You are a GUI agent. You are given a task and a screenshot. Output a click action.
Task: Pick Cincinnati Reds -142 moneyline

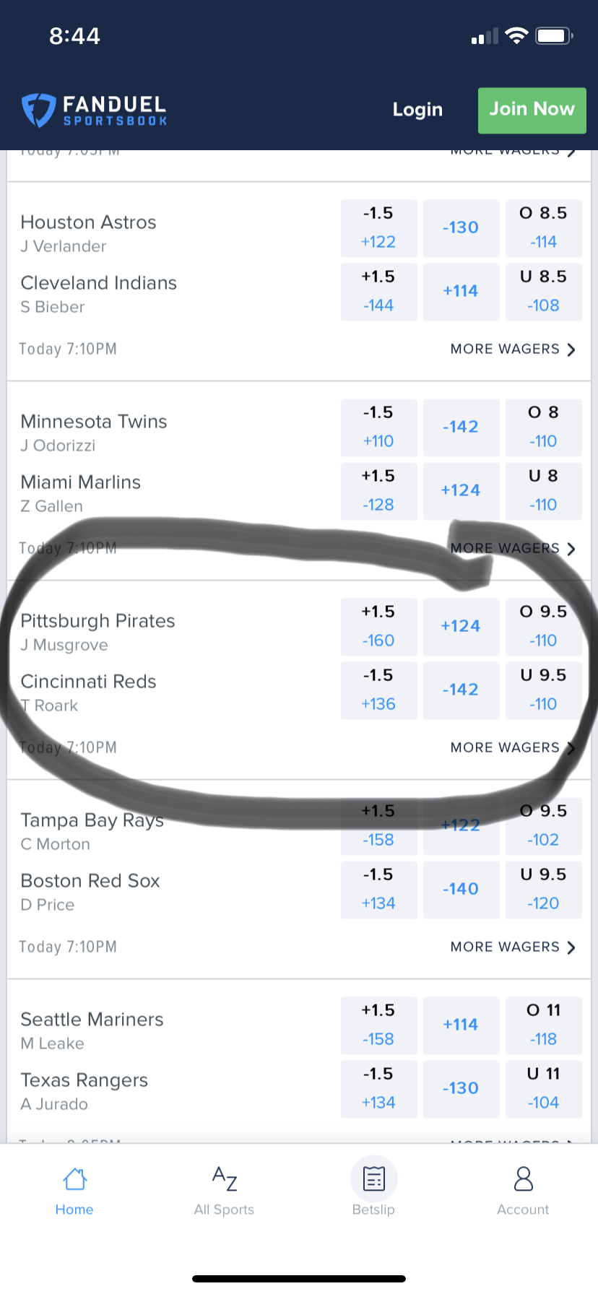tap(461, 690)
